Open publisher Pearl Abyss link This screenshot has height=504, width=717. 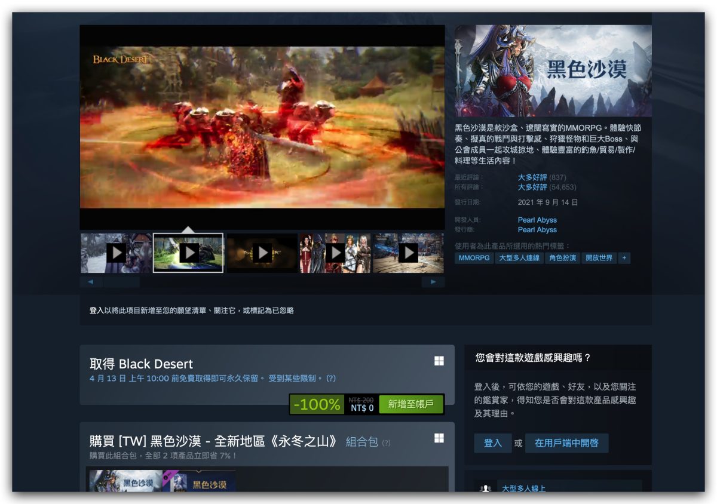click(537, 230)
